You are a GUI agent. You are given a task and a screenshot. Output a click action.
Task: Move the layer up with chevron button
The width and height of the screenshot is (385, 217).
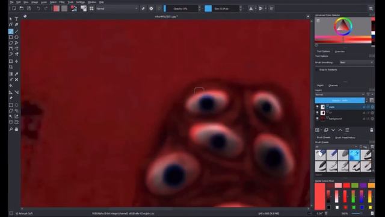tap(340, 130)
